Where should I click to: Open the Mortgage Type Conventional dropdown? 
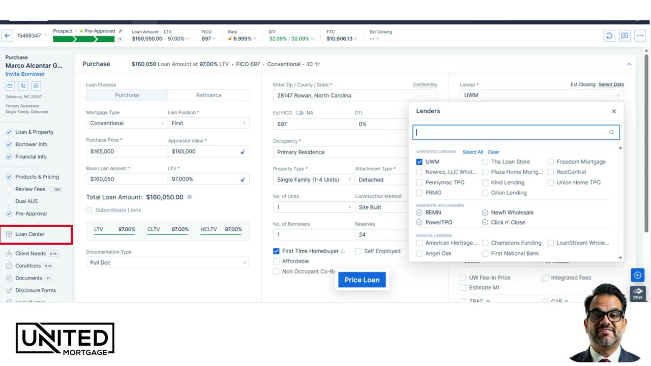pos(127,123)
